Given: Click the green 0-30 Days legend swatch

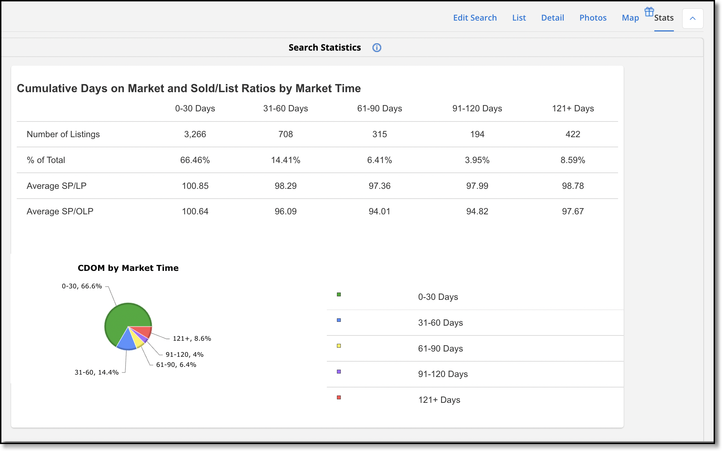Looking at the screenshot, I should coord(339,295).
